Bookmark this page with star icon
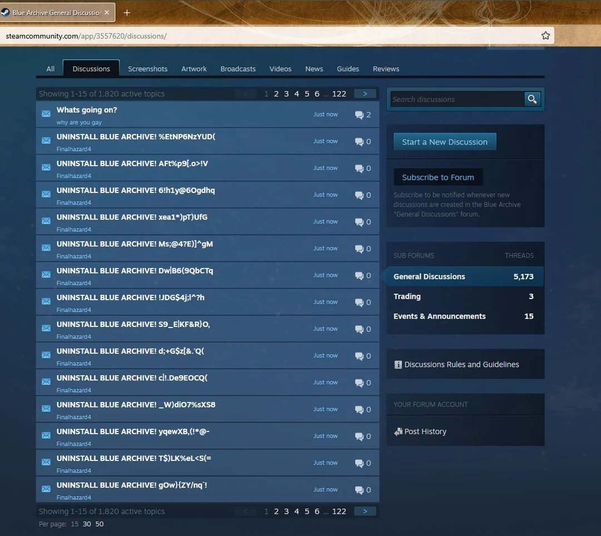 pyautogui.click(x=545, y=36)
